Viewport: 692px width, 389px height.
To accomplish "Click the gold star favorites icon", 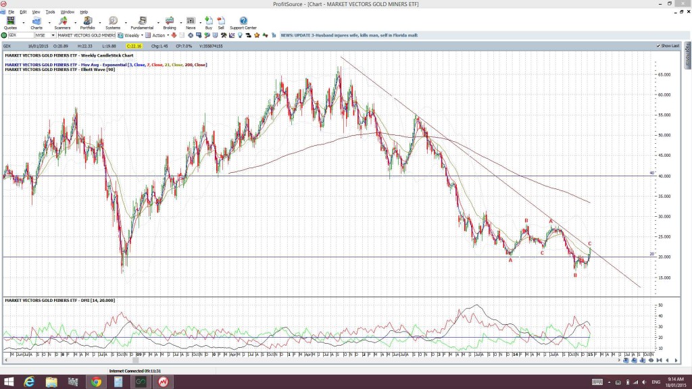I will pyautogui.click(x=257, y=35).
